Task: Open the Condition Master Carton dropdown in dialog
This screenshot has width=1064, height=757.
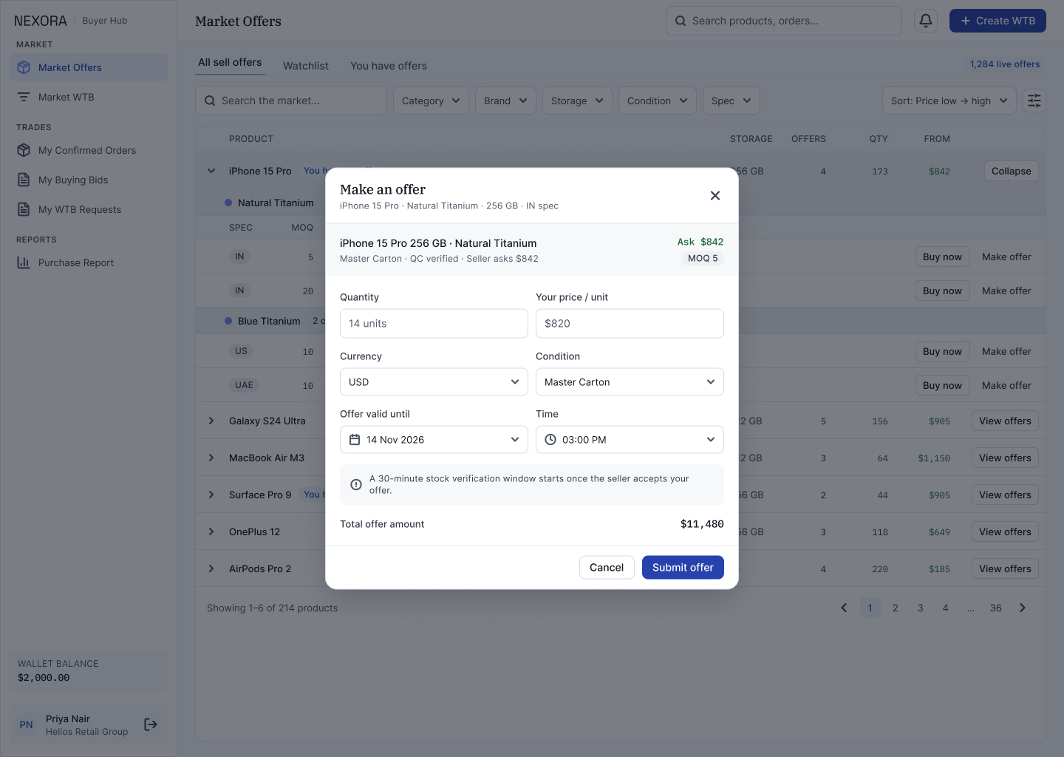Action: click(630, 382)
